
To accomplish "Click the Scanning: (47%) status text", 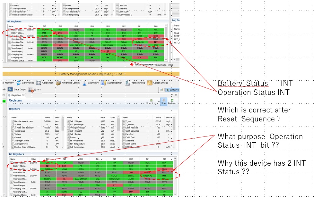I will pyautogui.click(x=164, y=65).
